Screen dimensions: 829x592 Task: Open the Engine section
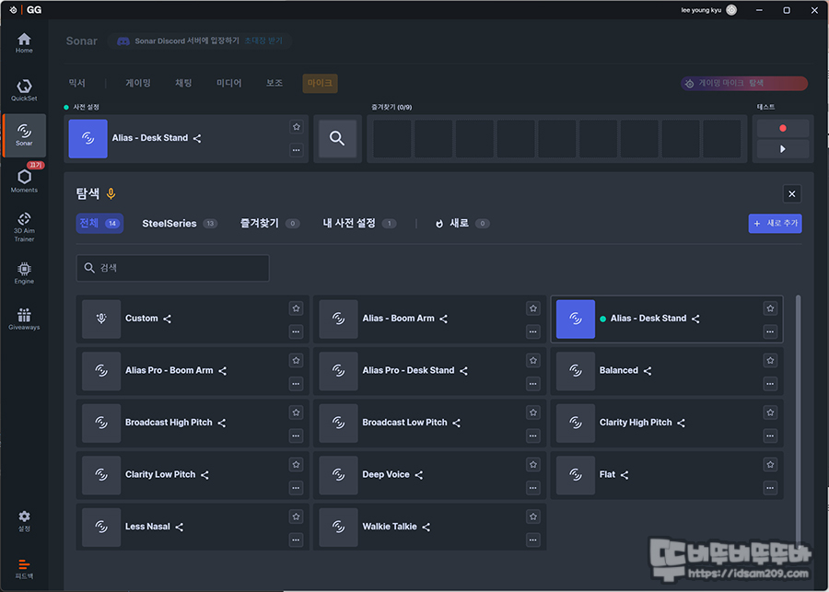[x=24, y=273]
